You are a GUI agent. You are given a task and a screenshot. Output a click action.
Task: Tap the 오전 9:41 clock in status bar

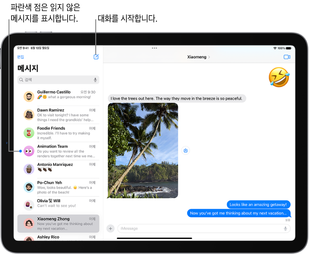pos(23,48)
